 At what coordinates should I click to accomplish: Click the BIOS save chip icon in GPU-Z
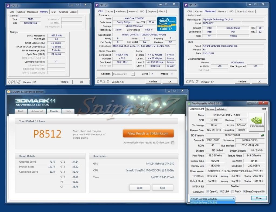pos(262,135)
